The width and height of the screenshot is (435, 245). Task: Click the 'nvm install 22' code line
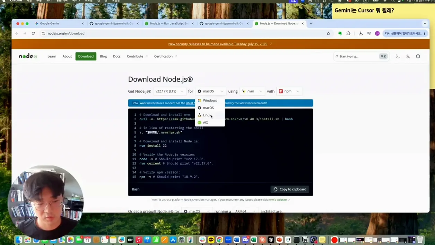153,146
